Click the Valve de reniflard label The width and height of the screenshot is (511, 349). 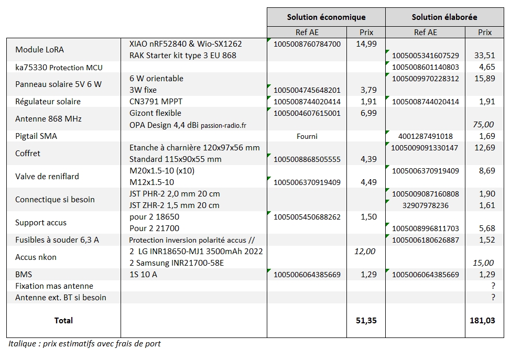(x=47, y=176)
